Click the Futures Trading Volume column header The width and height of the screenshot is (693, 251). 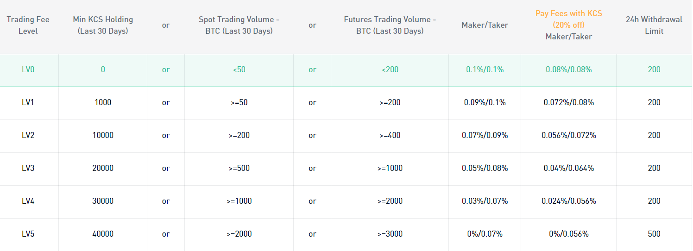click(390, 25)
